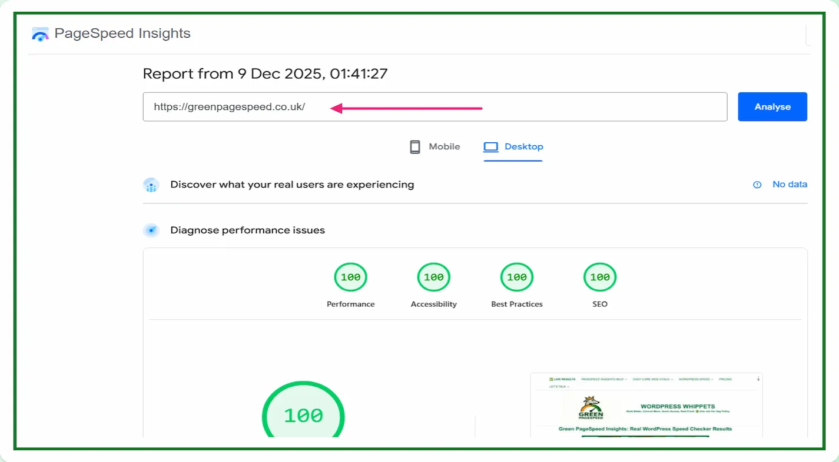Click the mobile phone icon
Screen dimensions: 839x462
415,147
